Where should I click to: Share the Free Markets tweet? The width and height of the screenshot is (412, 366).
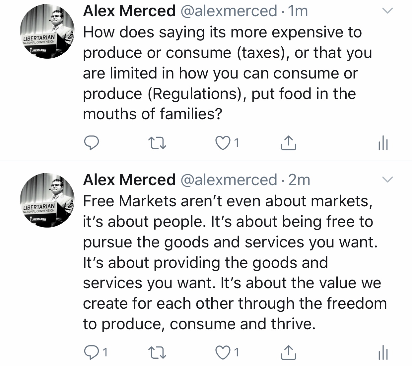click(288, 353)
